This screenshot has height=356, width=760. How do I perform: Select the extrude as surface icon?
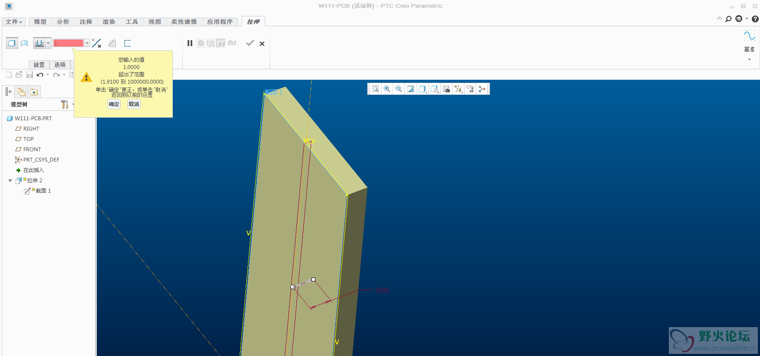coord(25,43)
